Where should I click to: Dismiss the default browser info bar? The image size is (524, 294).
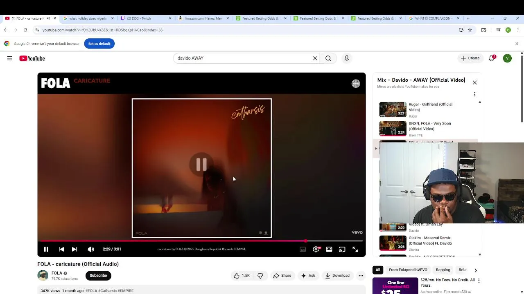(517, 44)
